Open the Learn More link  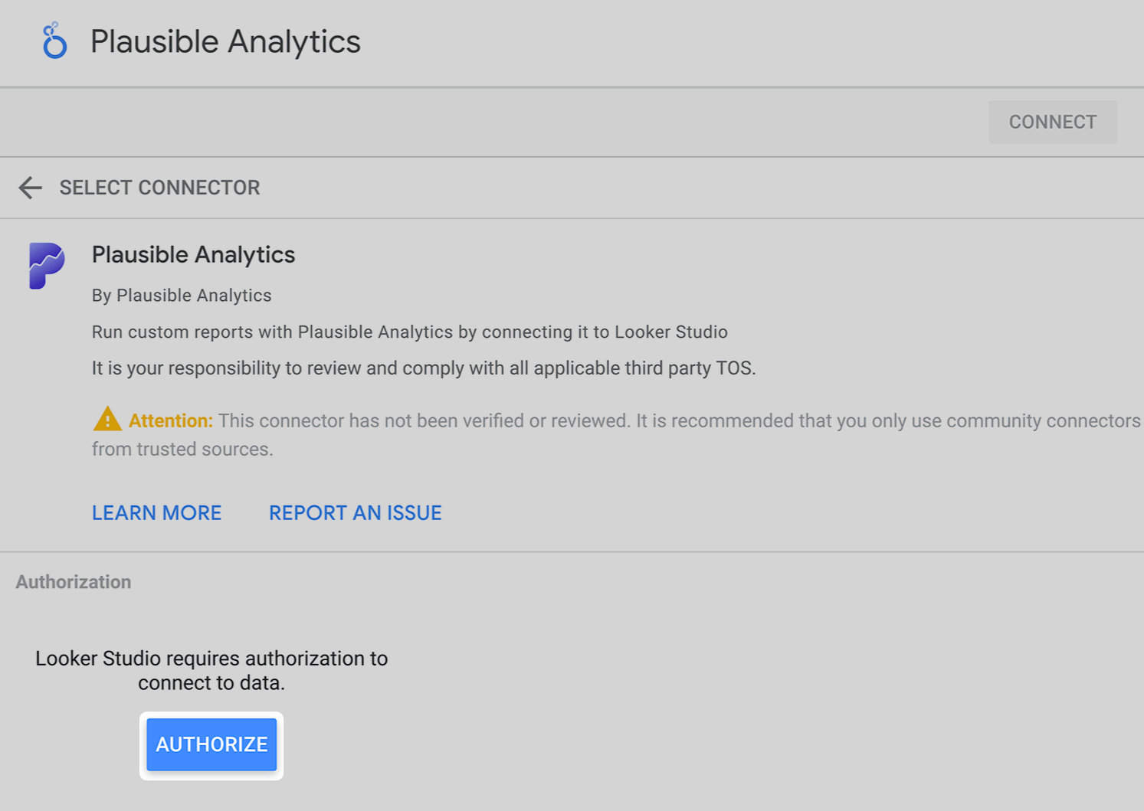157,513
